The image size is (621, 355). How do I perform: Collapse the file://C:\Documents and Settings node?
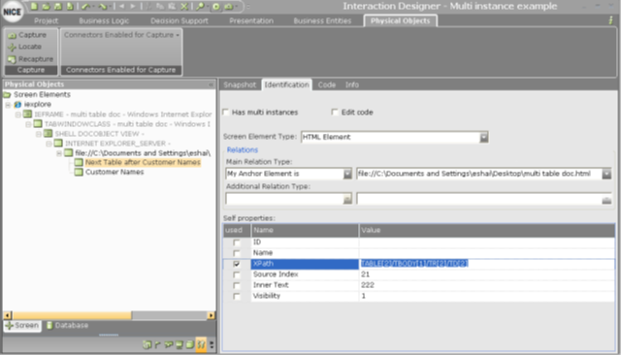[x=59, y=153]
